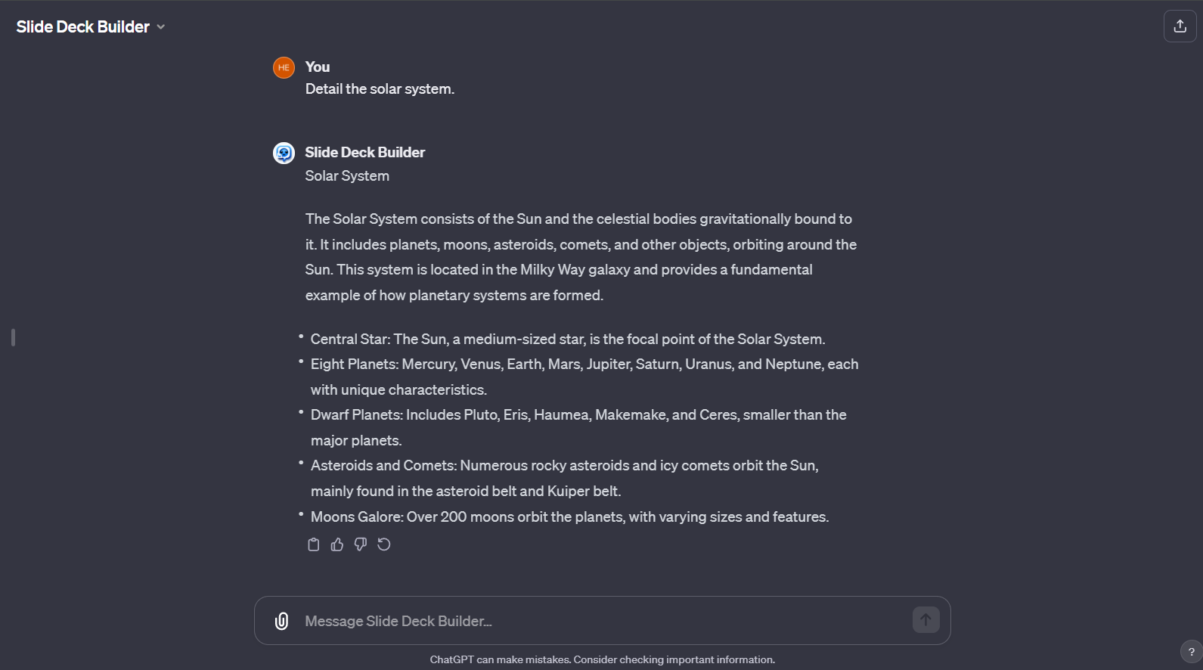Click the orange HE user avatar

(284, 67)
